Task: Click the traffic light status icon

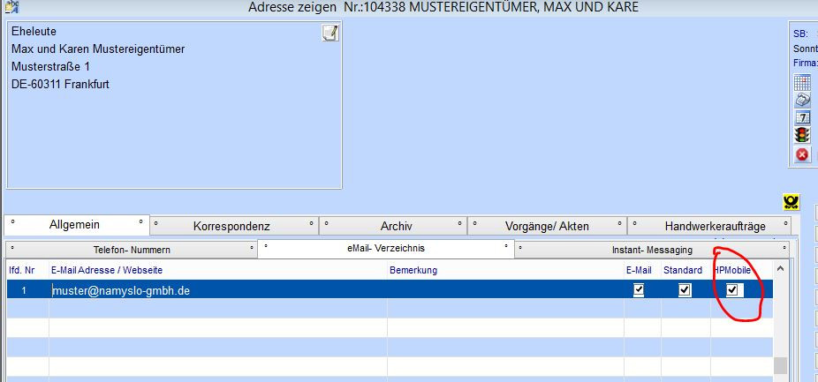Action: 802,136
